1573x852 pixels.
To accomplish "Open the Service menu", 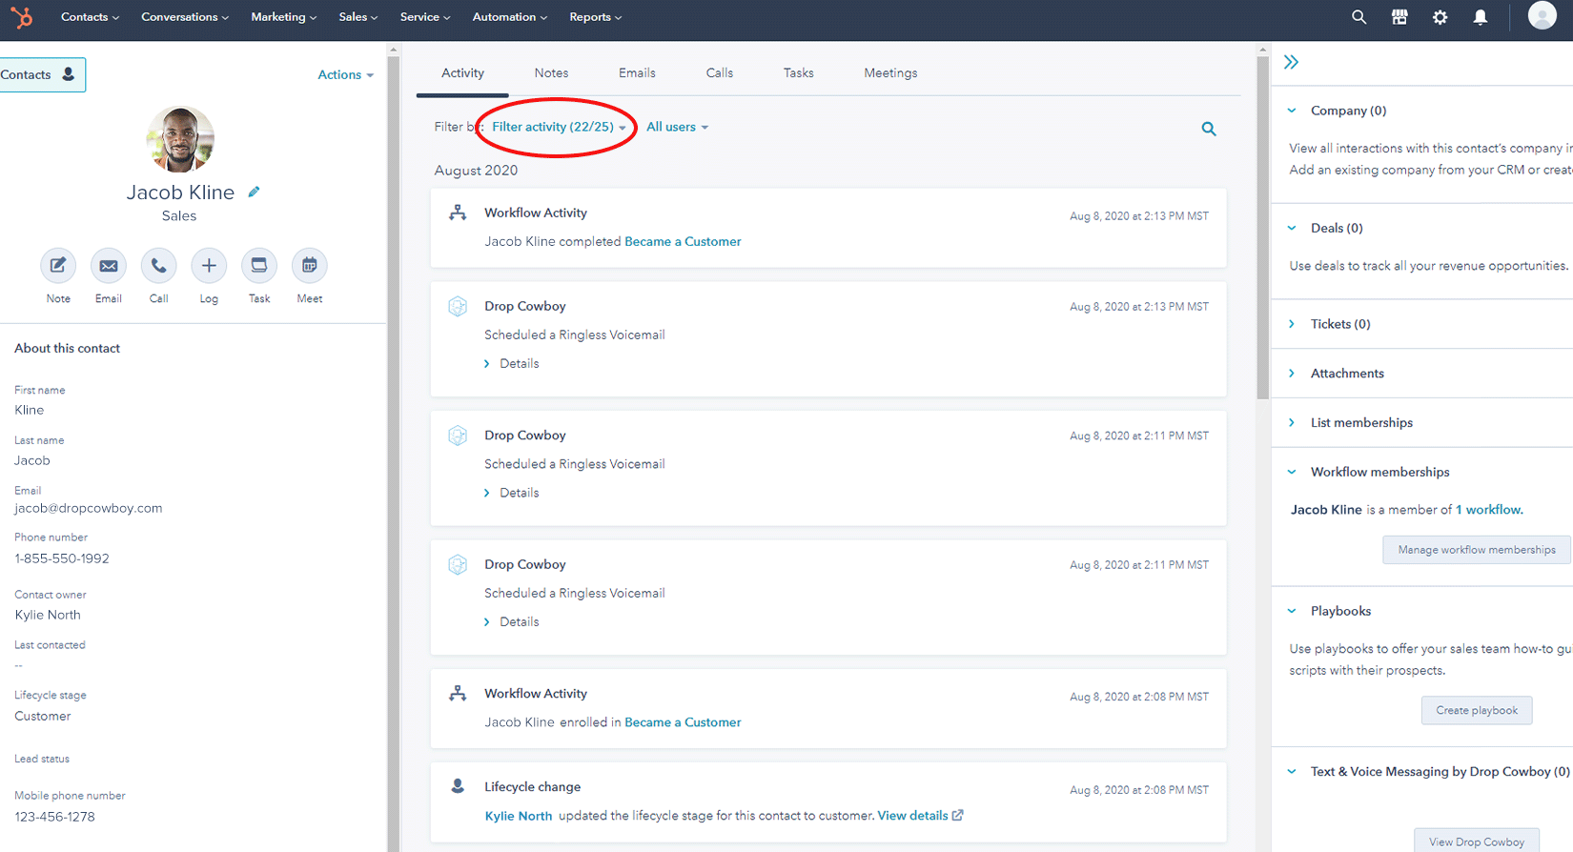I will click(425, 17).
